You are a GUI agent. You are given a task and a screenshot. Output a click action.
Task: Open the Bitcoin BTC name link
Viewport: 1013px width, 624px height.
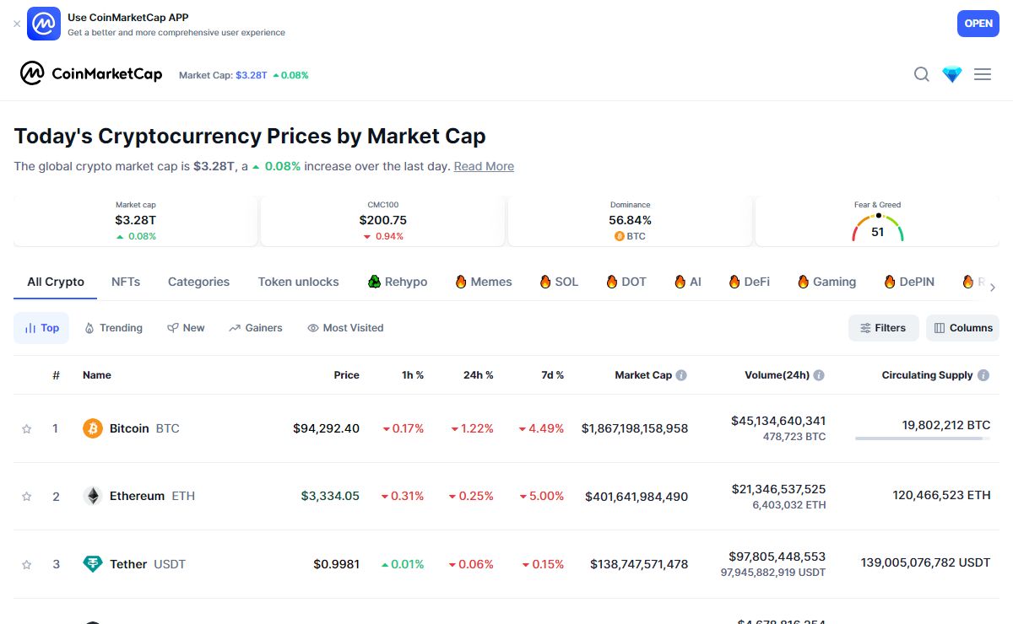[144, 428]
